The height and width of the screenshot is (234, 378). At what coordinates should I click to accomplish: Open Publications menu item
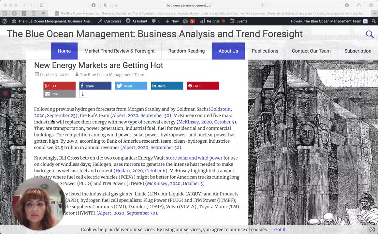click(265, 51)
